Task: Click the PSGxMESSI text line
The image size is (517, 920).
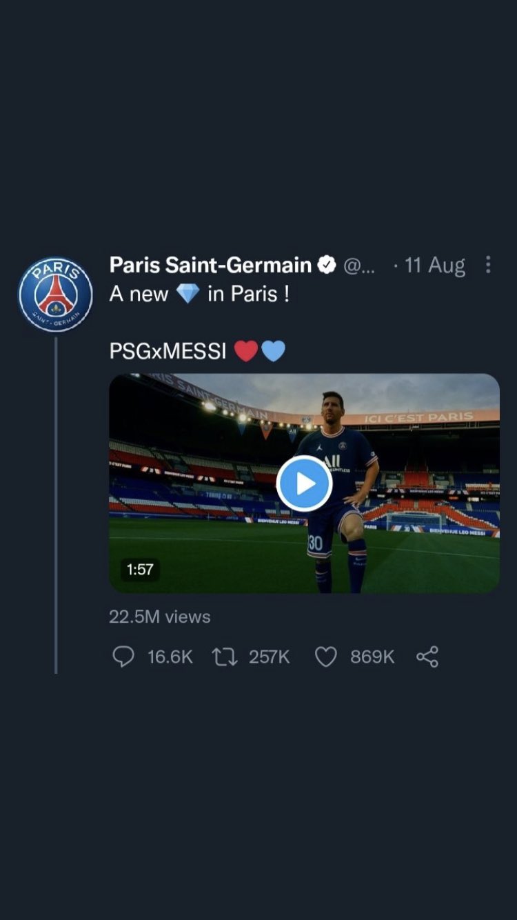Action: pos(168,352)
